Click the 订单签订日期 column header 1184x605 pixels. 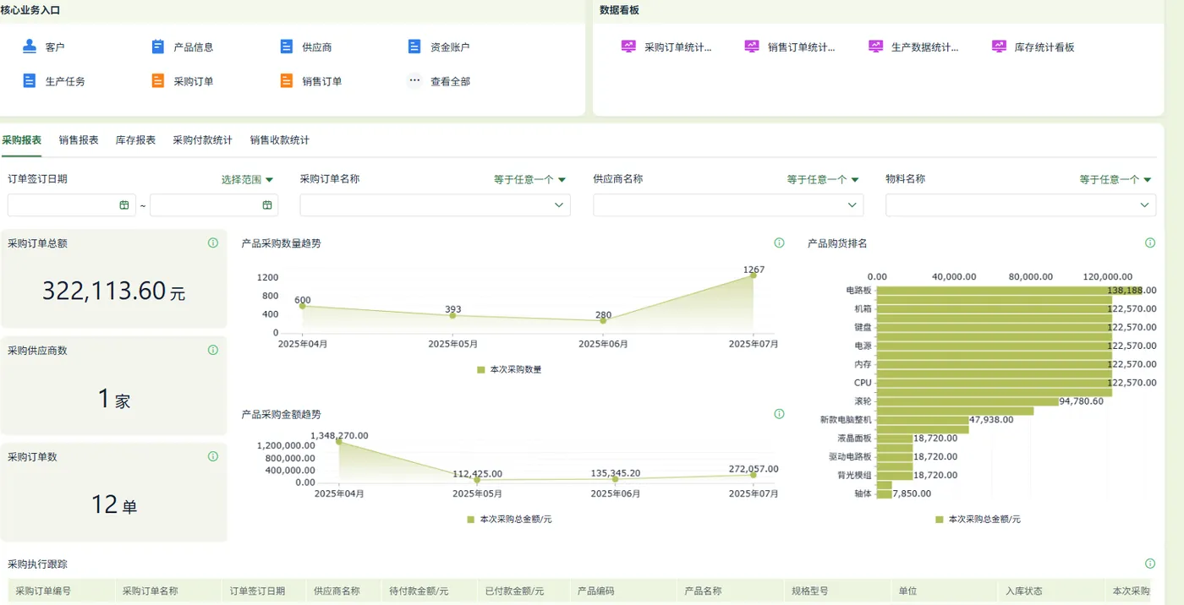(x=264, y=591)
